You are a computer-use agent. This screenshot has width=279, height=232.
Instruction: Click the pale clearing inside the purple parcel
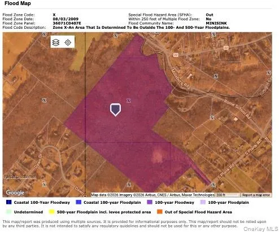click(158, 155)
